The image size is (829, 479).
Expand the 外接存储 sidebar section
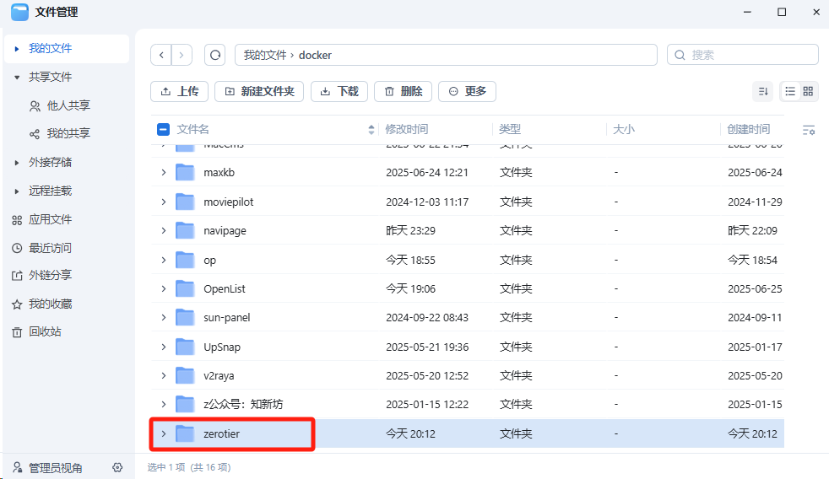pos(17,163)
